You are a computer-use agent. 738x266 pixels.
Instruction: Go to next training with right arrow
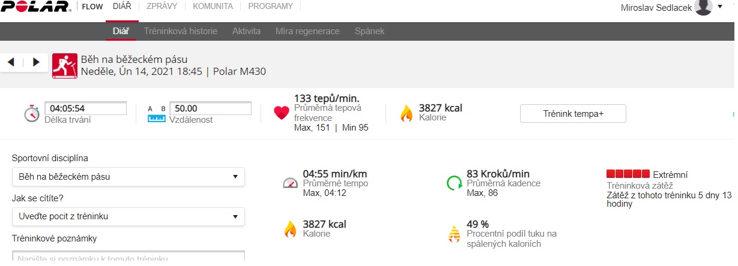pos(36,62)
